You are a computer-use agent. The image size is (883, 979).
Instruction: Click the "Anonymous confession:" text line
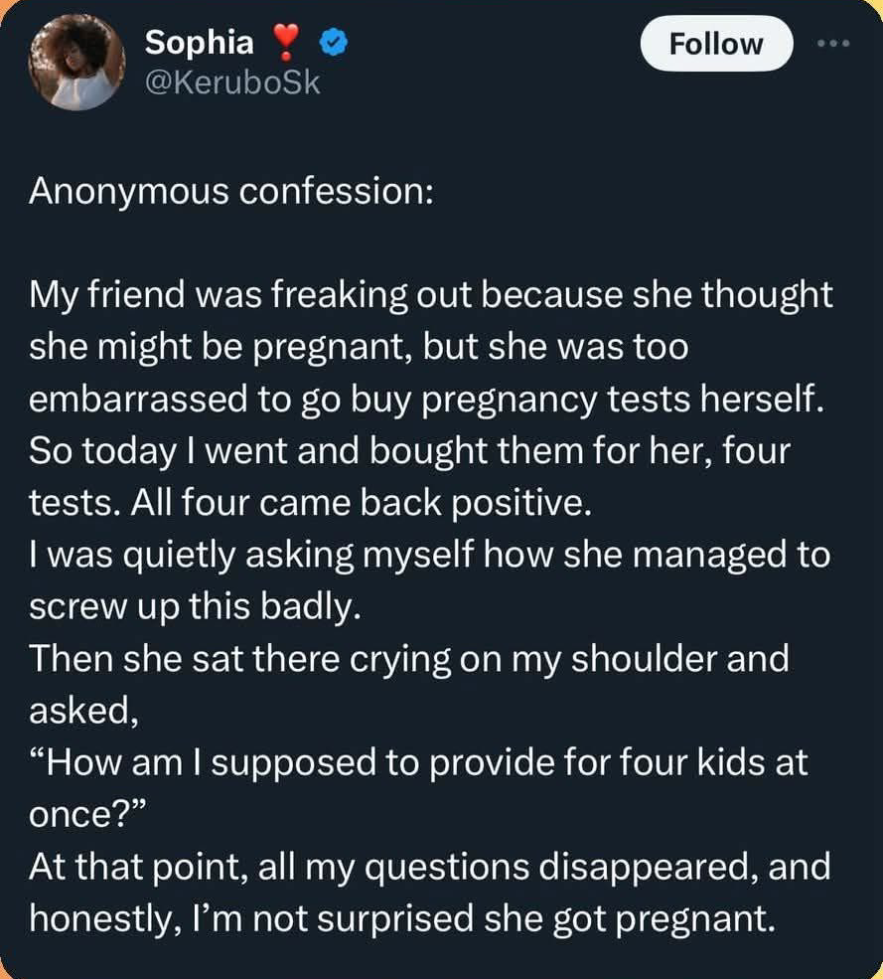[230, 191]
